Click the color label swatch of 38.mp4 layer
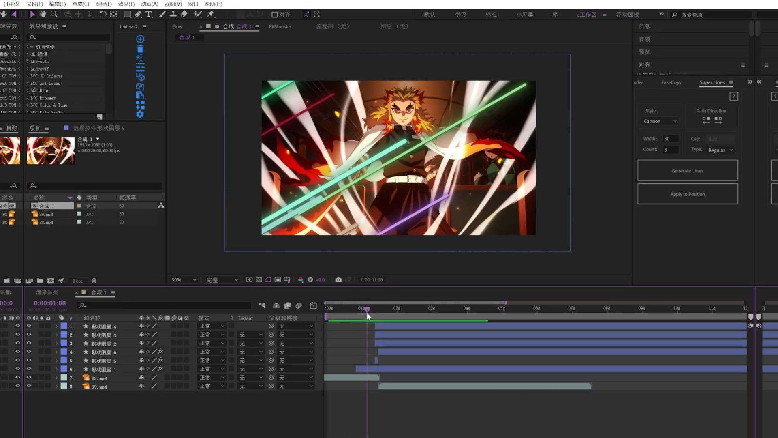Image resolution: width=778 pixels, height=438 pixels. [64, 378]
